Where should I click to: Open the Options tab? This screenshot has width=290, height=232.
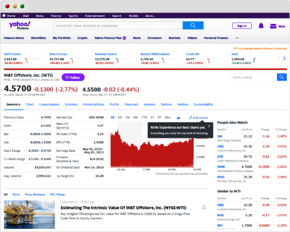pos(166,104)
